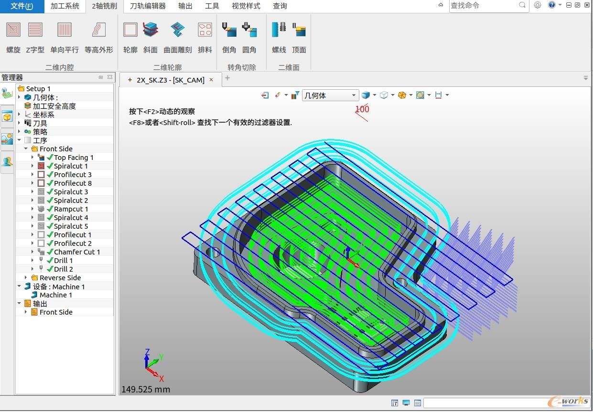The height and width of the screenshot is (412, 593).
Task: Select the Z字型 zigzag pocket tool
Action: pyautogui.click(x=35, y=38)
